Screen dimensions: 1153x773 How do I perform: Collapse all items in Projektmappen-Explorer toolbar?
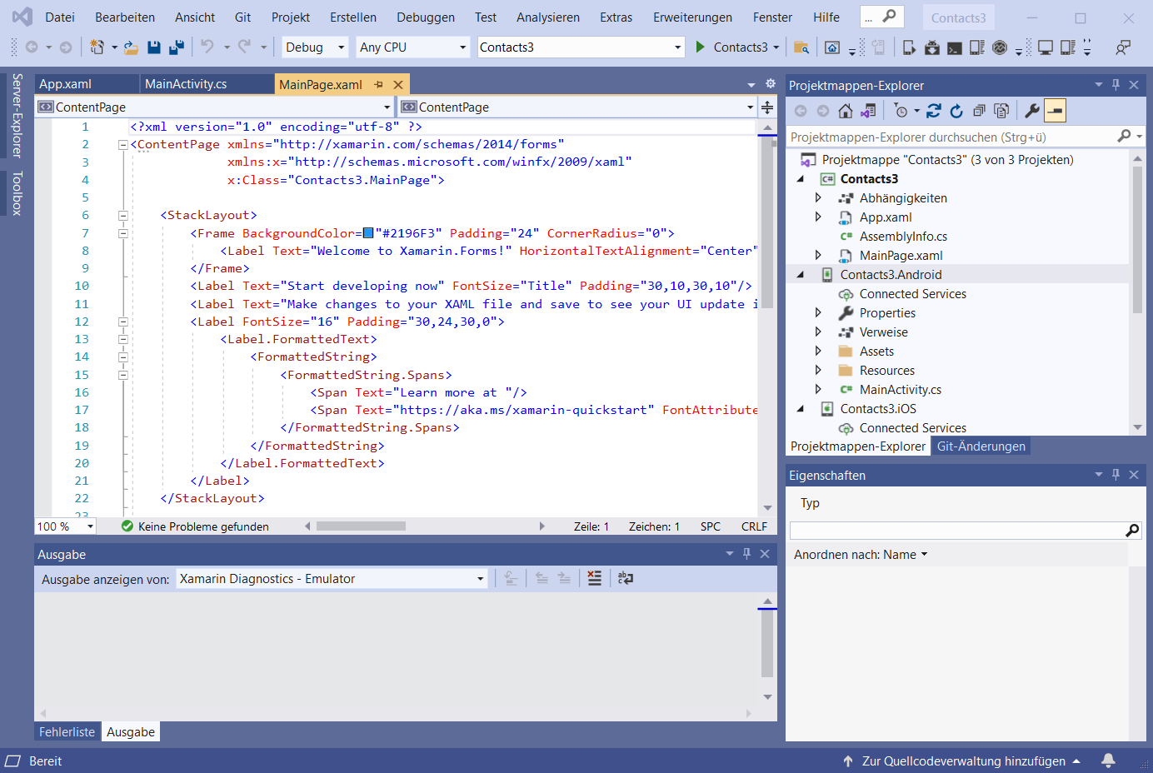click(979, 111)
